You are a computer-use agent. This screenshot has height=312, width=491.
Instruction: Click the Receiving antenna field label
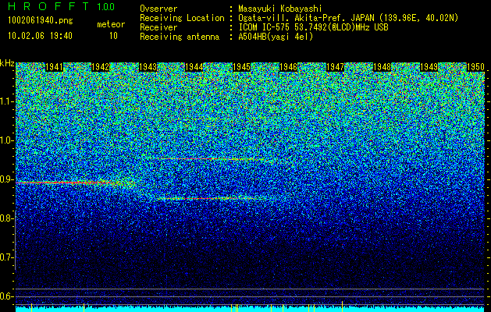(x=180, y=37)
